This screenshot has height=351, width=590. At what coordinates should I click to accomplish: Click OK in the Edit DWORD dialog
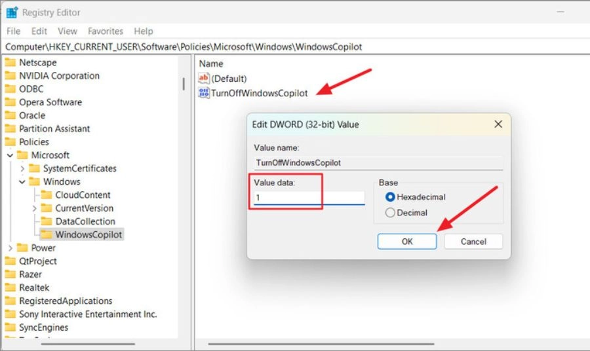[x=407, y=241]
